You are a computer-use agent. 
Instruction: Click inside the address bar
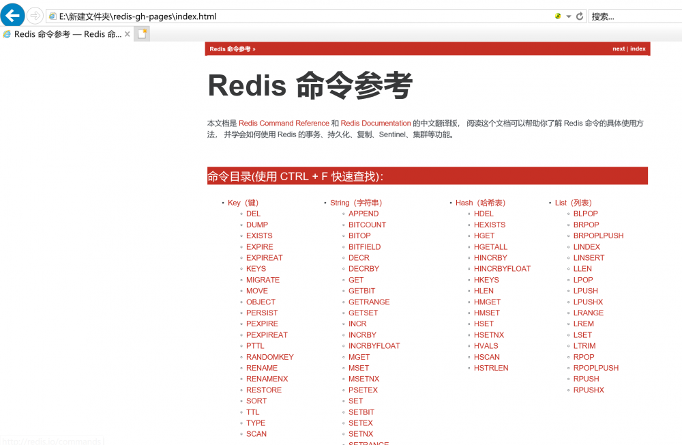pyautogui.click(x=205, y=15)
